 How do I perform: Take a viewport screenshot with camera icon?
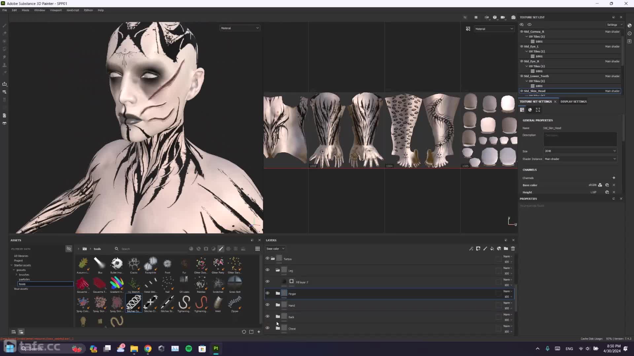[513, 17]
